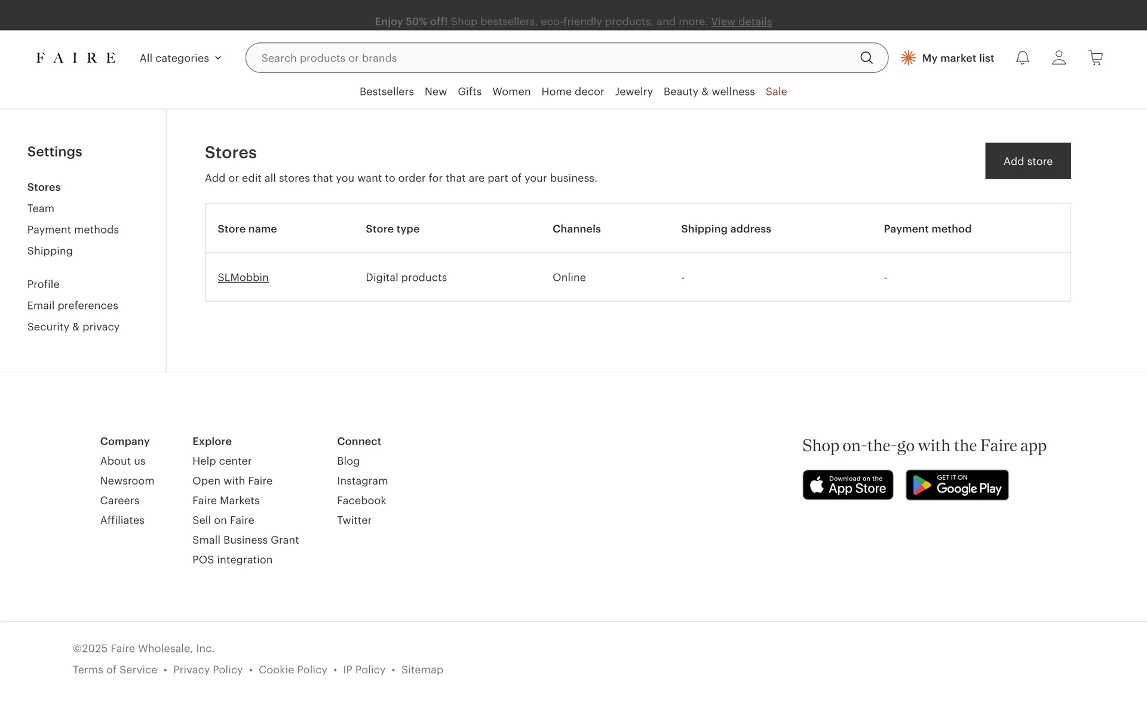Expand the All categories dropdown

click(180, 58)
